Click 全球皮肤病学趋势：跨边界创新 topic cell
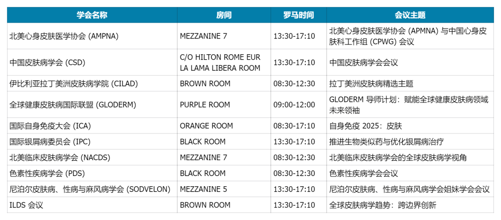 point(410,205)
